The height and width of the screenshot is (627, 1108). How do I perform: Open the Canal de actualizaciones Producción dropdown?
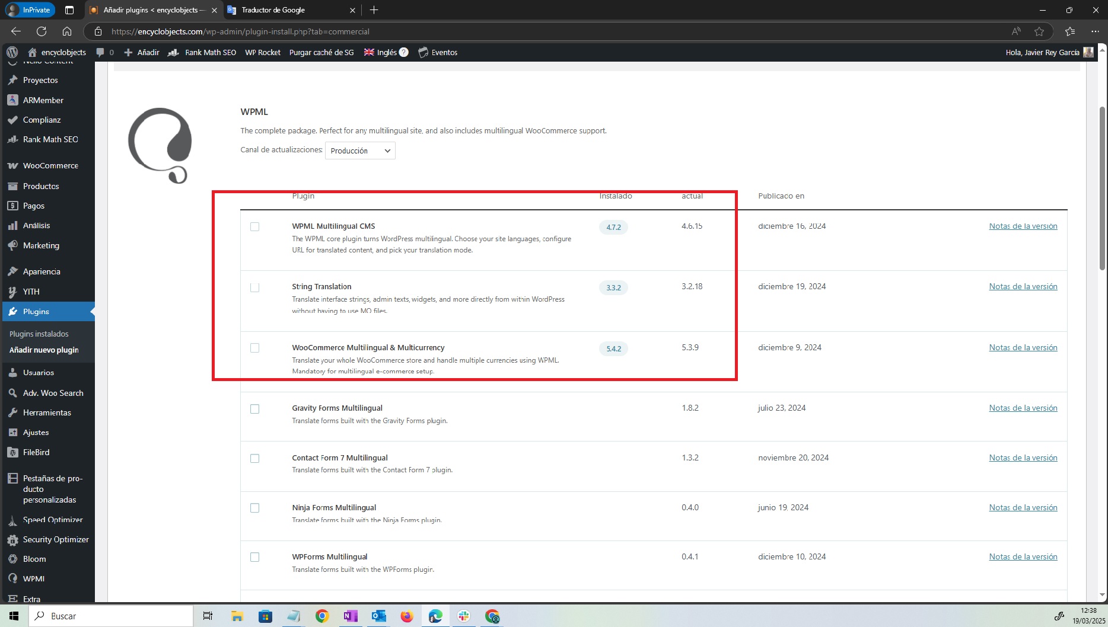pos(360,151)
